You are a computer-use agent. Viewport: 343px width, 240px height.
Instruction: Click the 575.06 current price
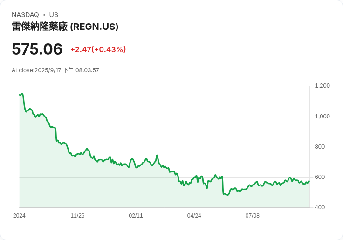pyautogui.click(x=37, y=49)
